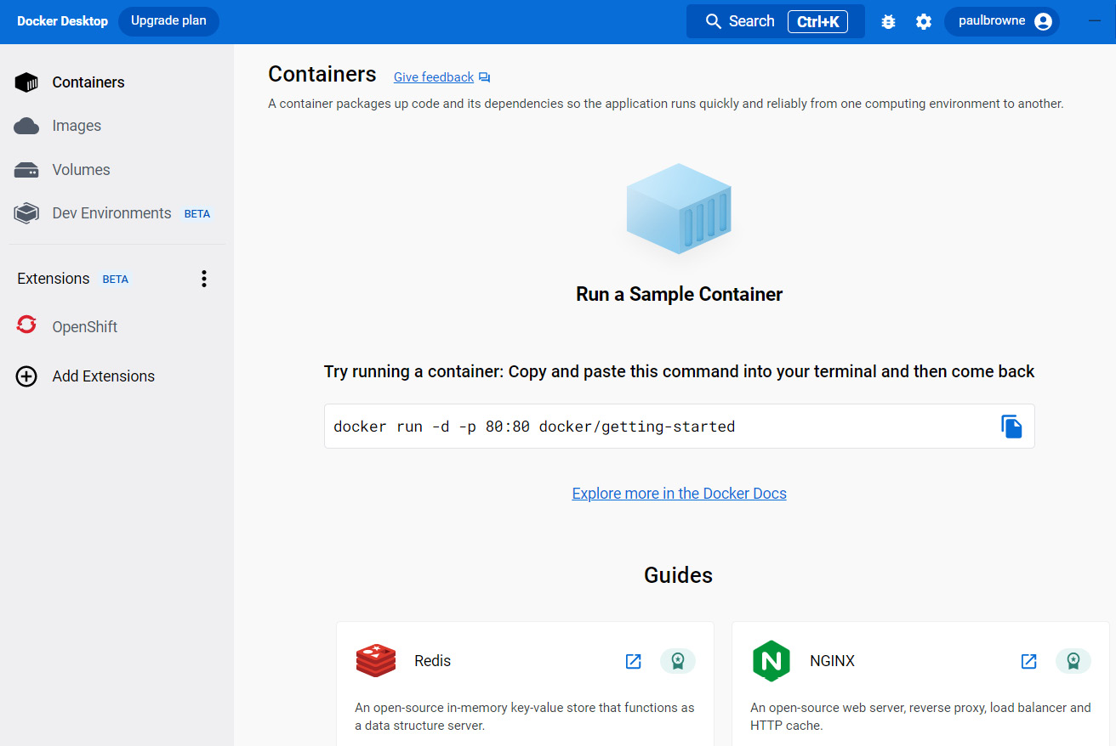Open the Extensions three-dot menu
This screenshot has width=1116, height=746.
point(204,279)
